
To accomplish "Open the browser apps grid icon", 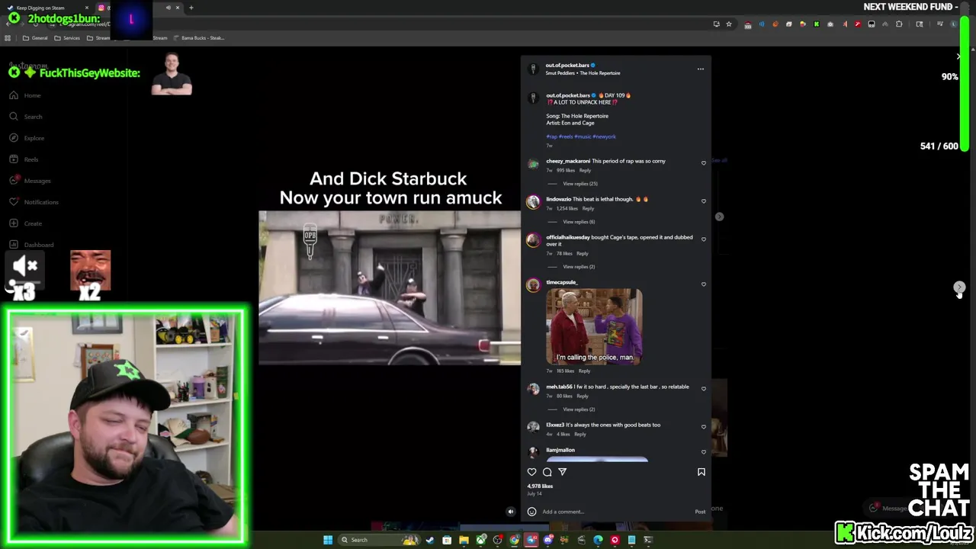I will coord(8,37).
